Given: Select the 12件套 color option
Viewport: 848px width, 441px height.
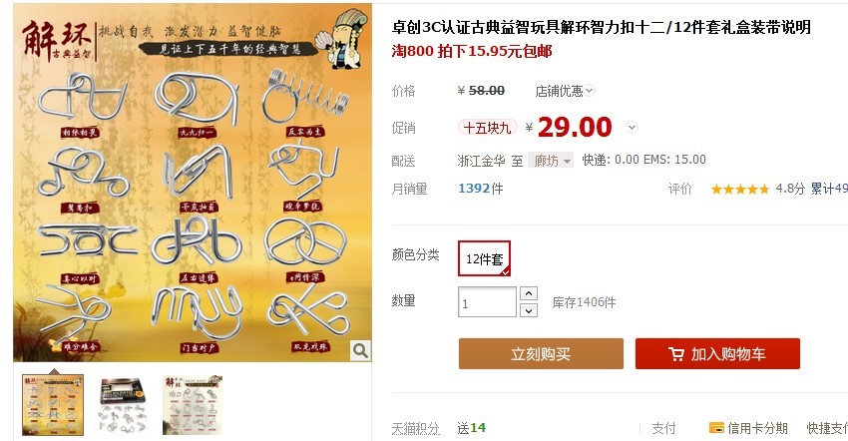Looking at the screenshot, I should [484, 258].
